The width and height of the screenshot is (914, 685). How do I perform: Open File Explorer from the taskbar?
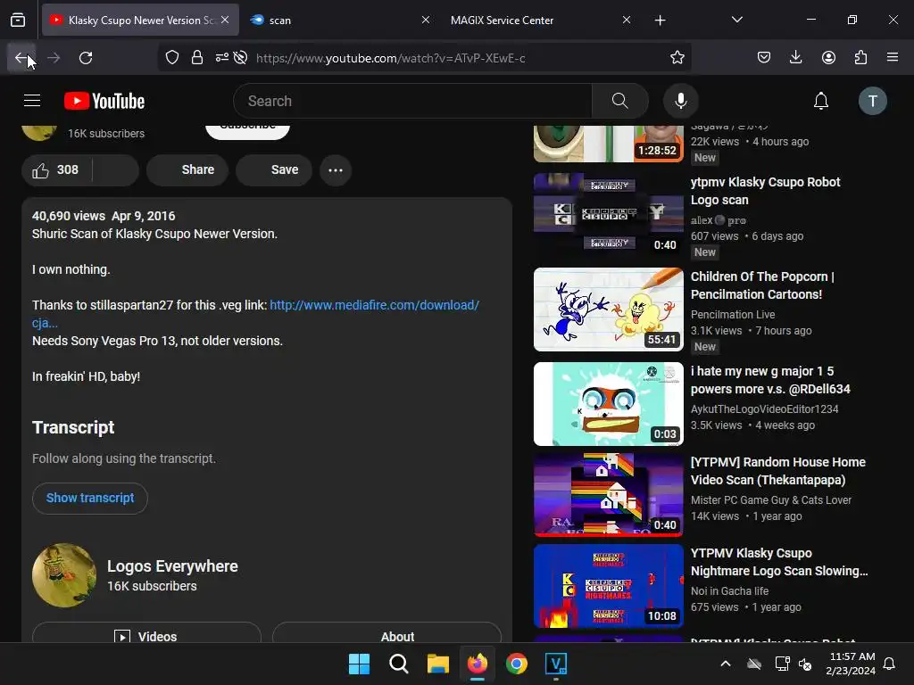pyautogui.click(x=437, y=664)
